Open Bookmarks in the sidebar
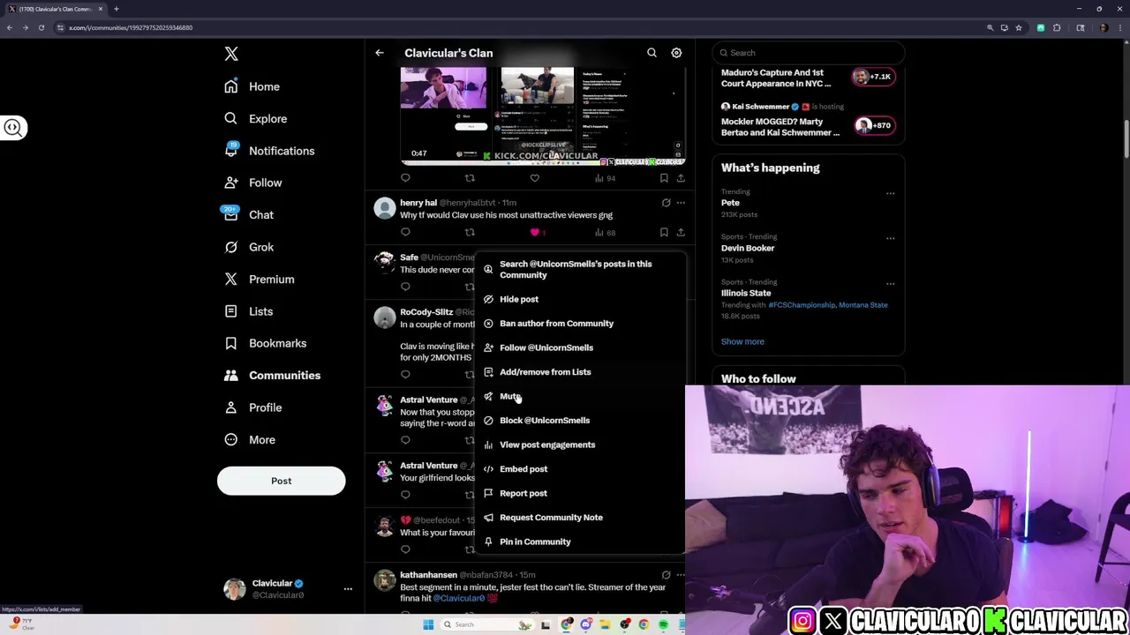 coord(266,343)
